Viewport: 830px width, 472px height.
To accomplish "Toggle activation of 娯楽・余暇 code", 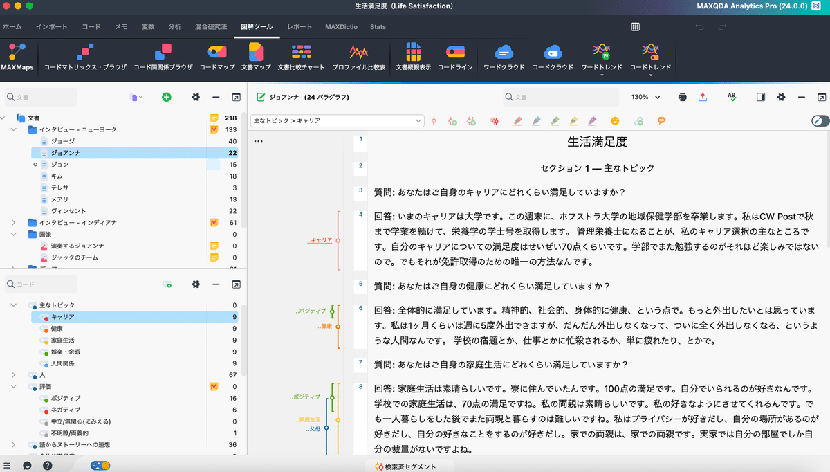I will (x=44, y=352).
